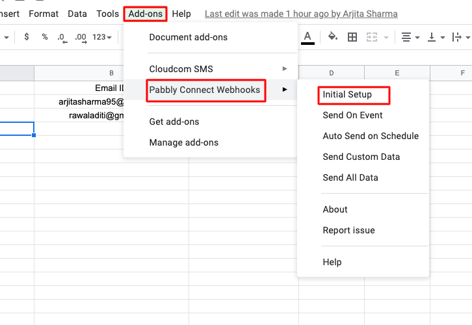Apply percent format from toolbar
The height and width of the screenshot is (325, 472).
[45, 37]
